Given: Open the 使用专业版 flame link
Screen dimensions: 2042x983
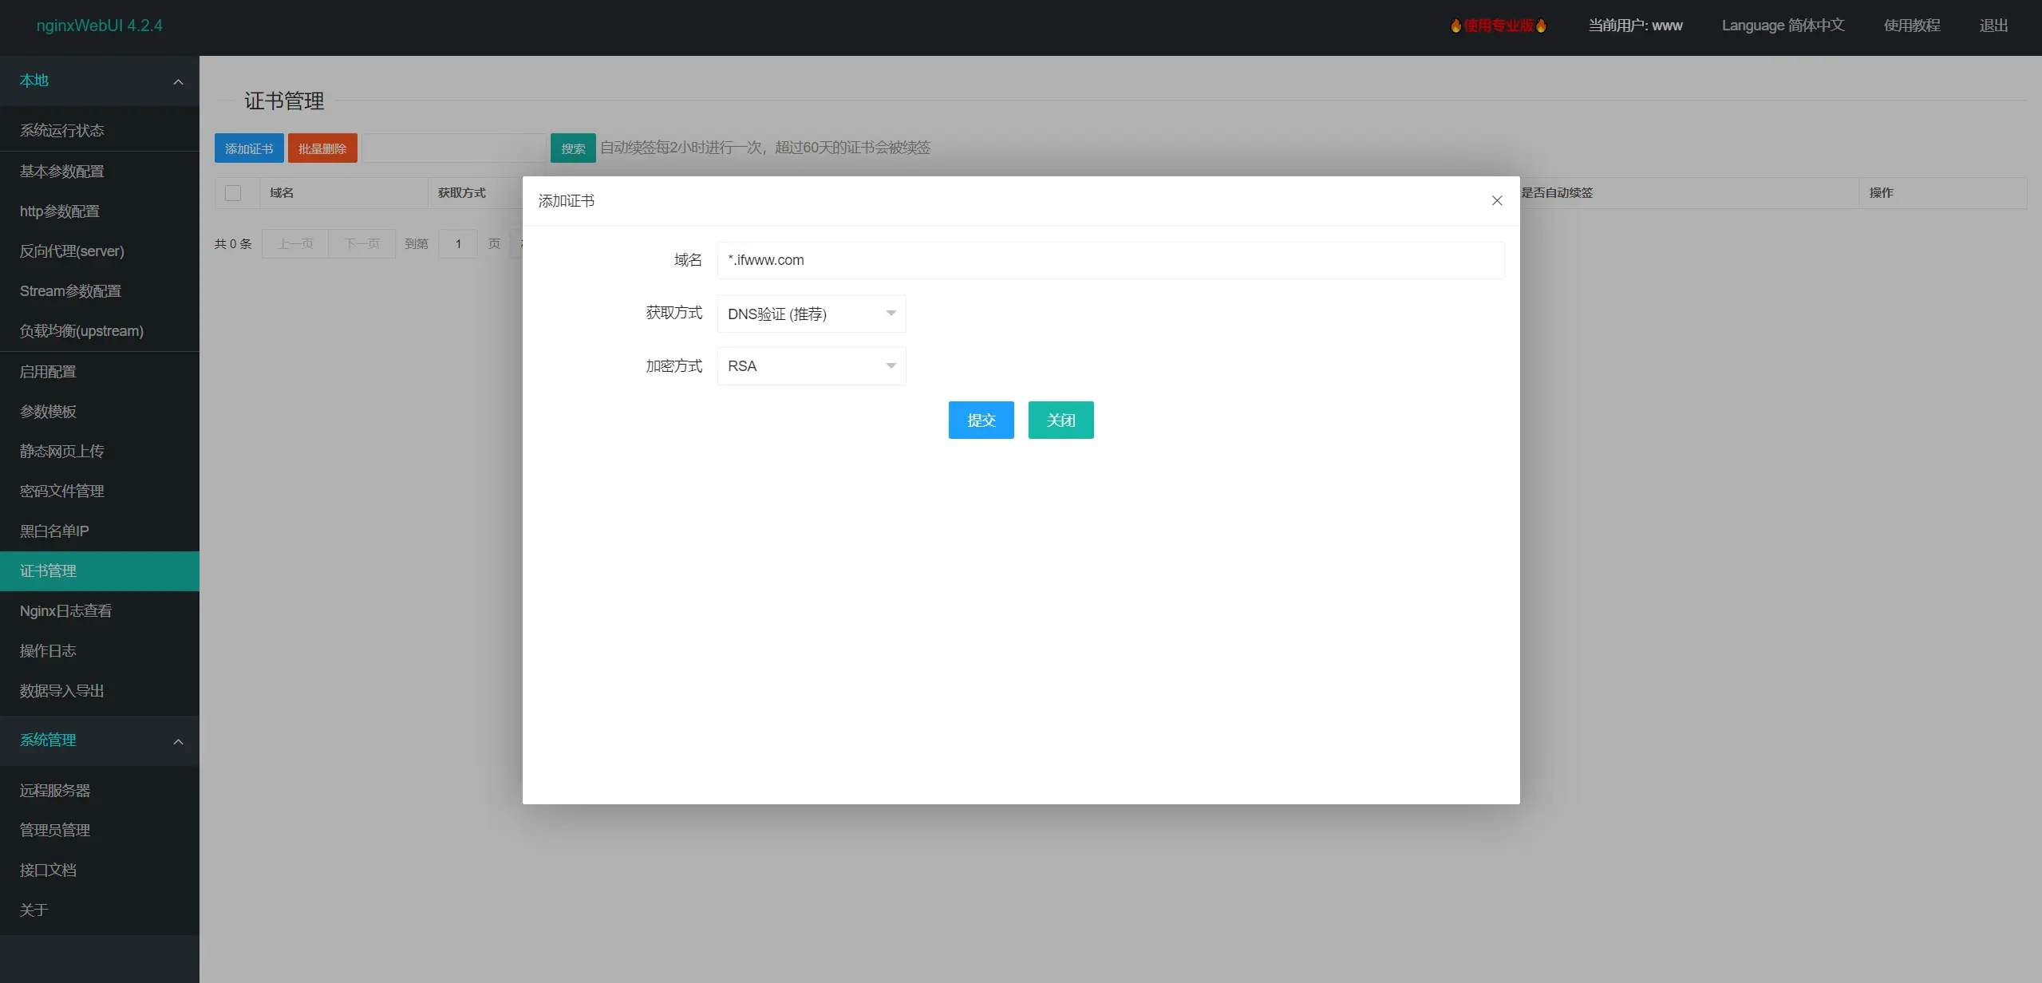Looking at the screenshot, I should coord(1498,26).
